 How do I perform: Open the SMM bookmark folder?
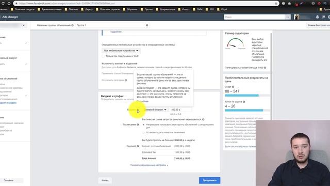click(x=197, y=9)
